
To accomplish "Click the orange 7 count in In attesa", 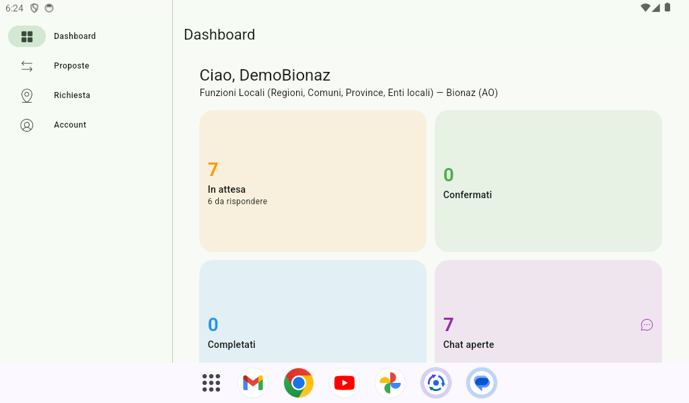I will pos(213,170).
